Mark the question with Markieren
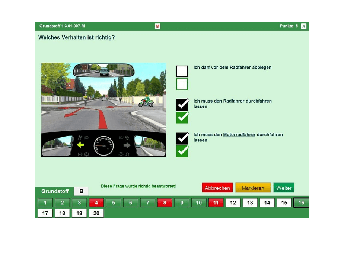Viewport: 360px width, 257px height. tap(253, 188)
